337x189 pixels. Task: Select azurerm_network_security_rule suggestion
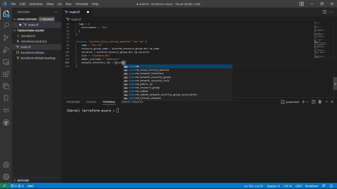[x=178, y=81]
